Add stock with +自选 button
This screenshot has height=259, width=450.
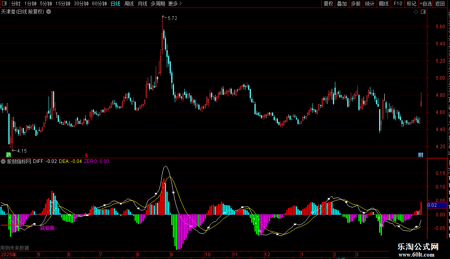pos(426,4)
